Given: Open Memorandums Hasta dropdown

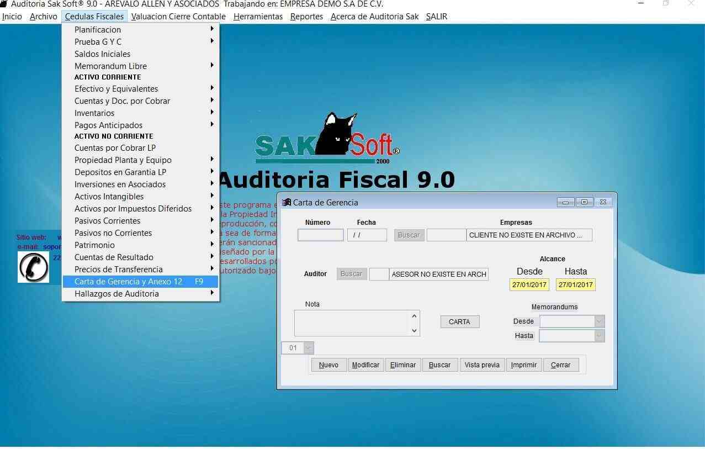Looking at the screenshot, I should [x=600, y=336].
